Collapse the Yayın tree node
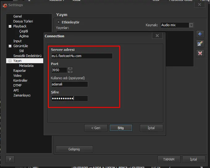 (x=10, y=61)
